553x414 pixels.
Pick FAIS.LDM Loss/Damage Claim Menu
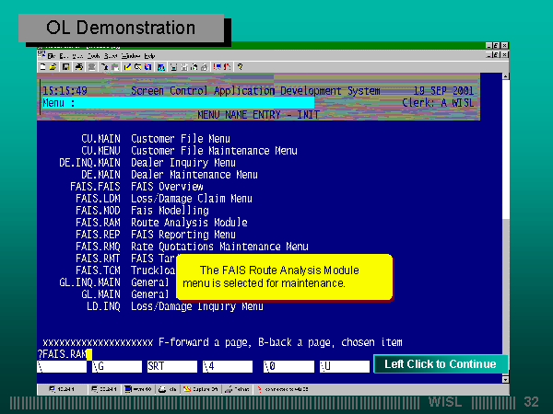click(164, 199)
